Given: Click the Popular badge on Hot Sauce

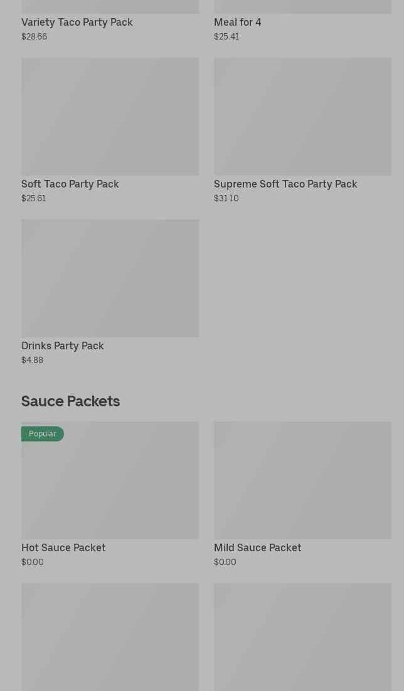Looking at the screenshot, I should click(43, 434).
